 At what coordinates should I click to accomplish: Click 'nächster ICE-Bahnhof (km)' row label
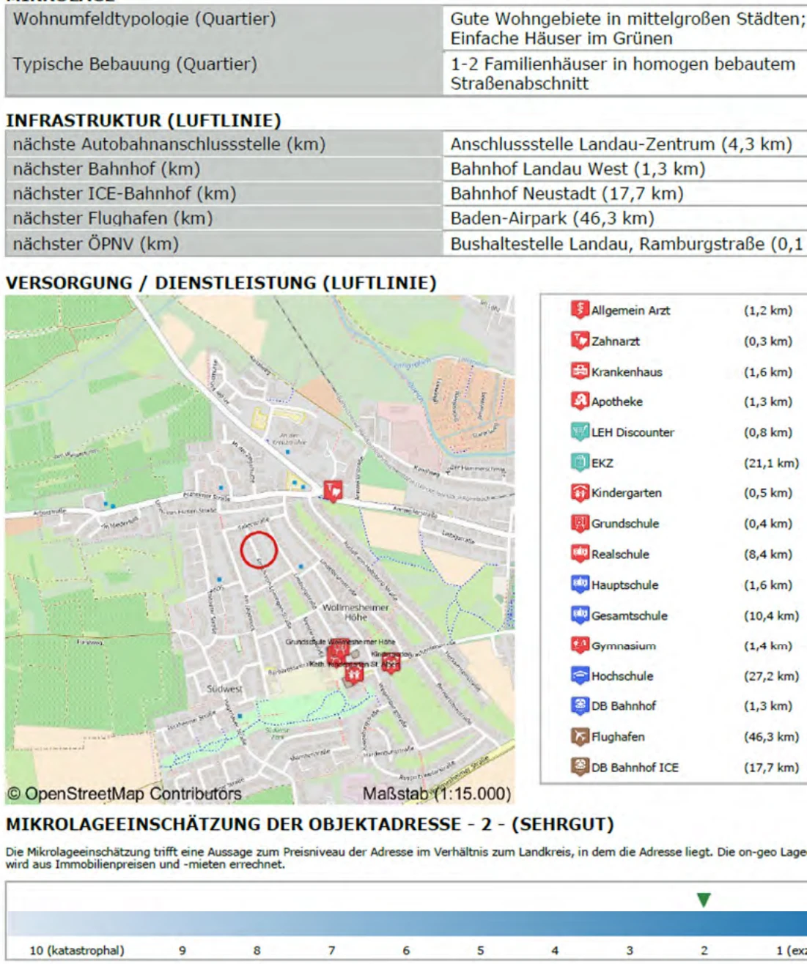(125, 194)
